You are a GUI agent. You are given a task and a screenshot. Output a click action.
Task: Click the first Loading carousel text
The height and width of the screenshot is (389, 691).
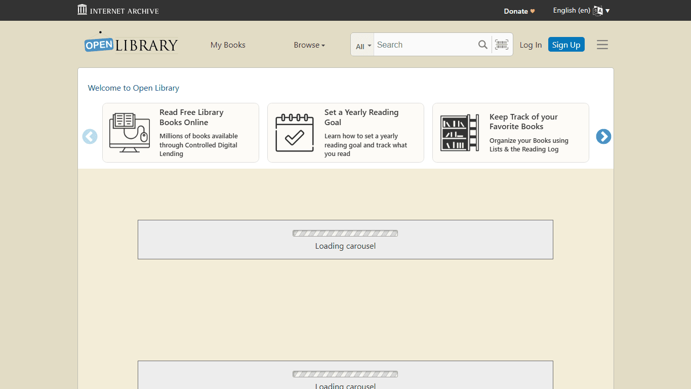(345, 246)
